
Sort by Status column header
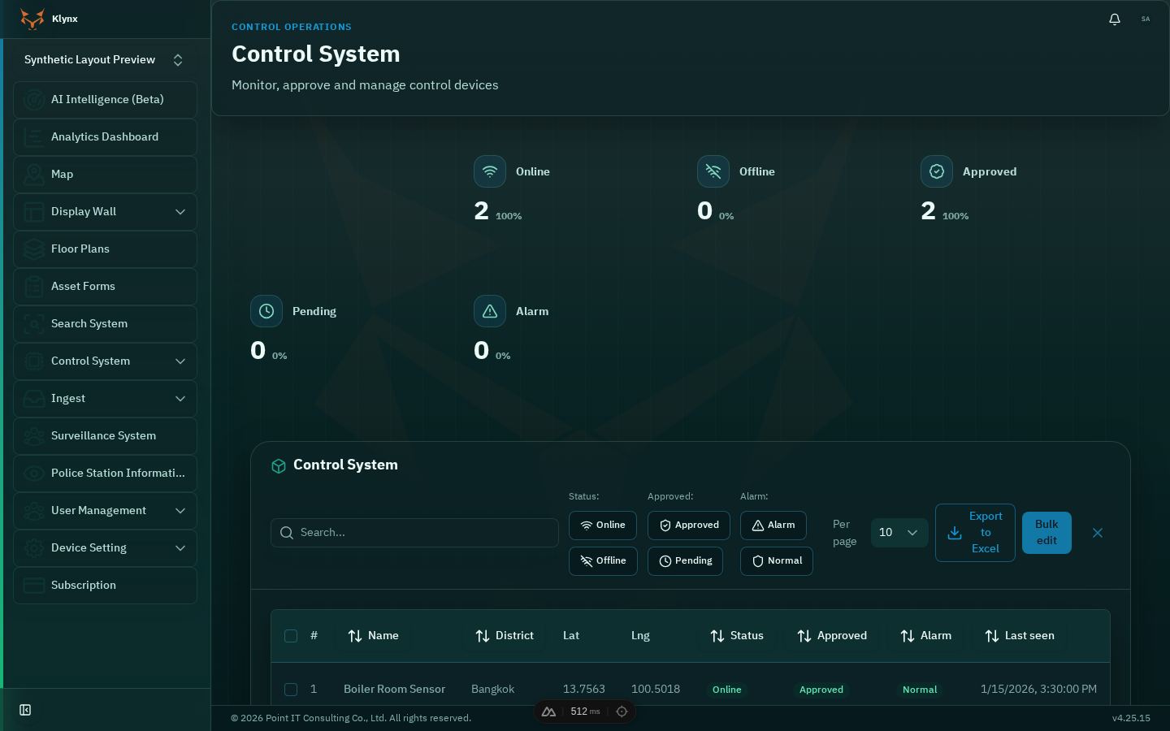coord(737,636)
